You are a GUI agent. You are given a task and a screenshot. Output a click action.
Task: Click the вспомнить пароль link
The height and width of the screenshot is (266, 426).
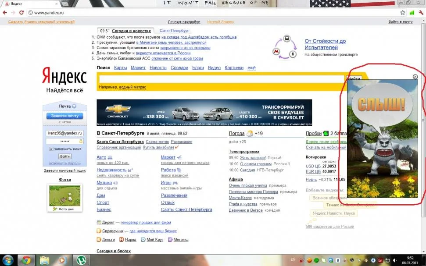click(64, 163)
